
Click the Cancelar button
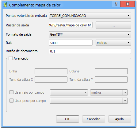click(x=93, y=119)
